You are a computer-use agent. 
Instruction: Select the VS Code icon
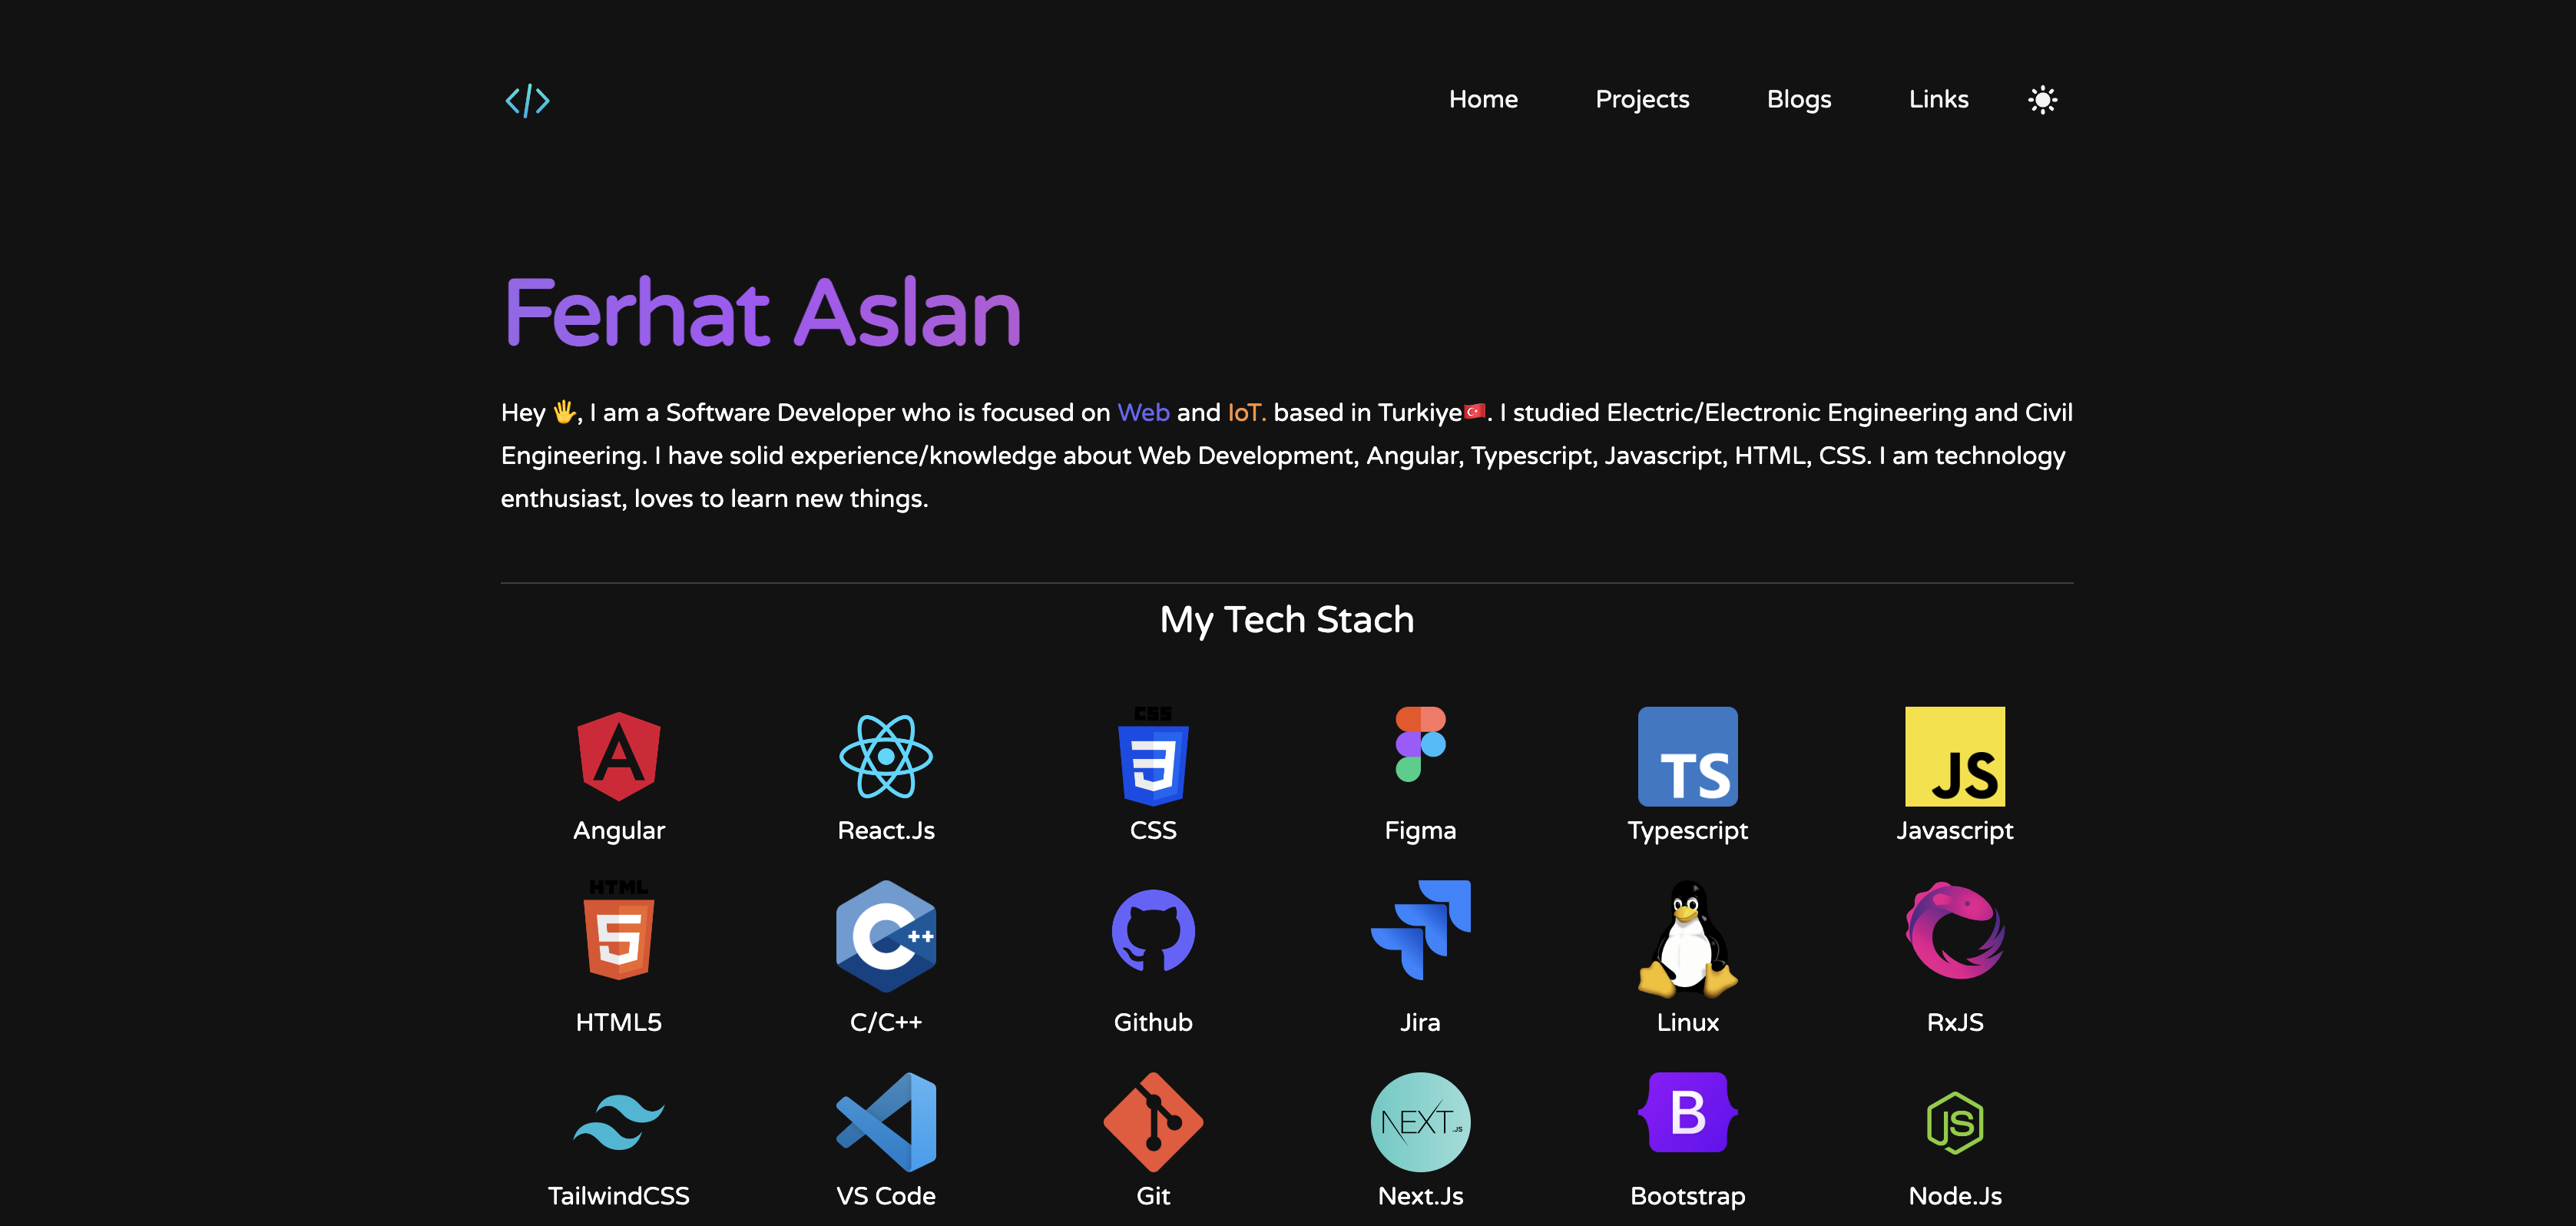(886, 1122)
